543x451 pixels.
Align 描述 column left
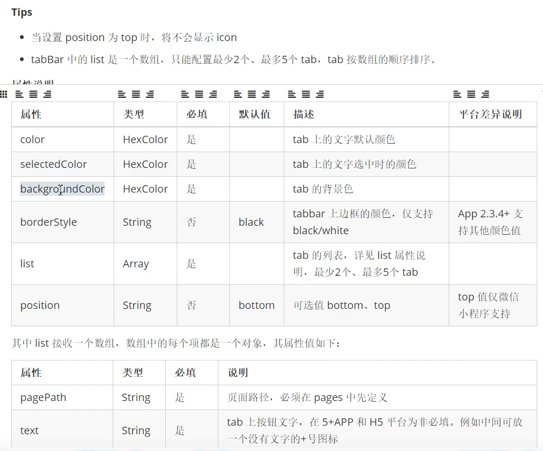tap(292, 94)
